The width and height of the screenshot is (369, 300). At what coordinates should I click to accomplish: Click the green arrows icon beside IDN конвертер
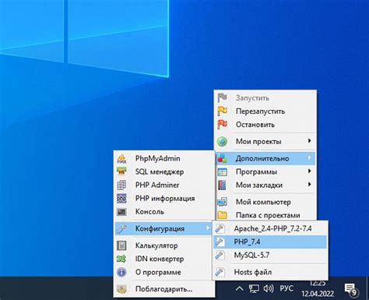click(x=121, y=259)
